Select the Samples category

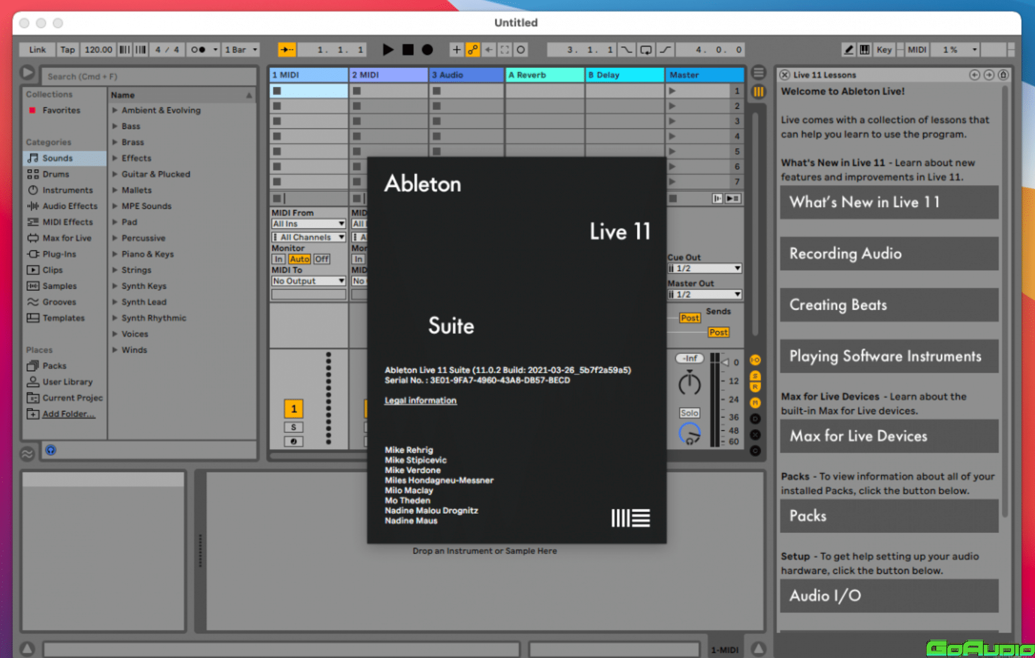click(60, 286)
